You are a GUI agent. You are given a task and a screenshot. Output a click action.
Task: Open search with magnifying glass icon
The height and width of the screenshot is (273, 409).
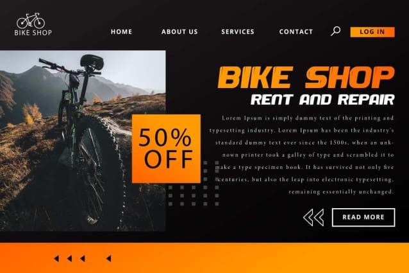click(336, 31)
